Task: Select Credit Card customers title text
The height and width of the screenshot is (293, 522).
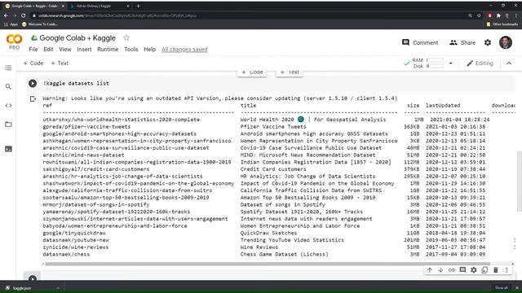Action: [273, 169]
